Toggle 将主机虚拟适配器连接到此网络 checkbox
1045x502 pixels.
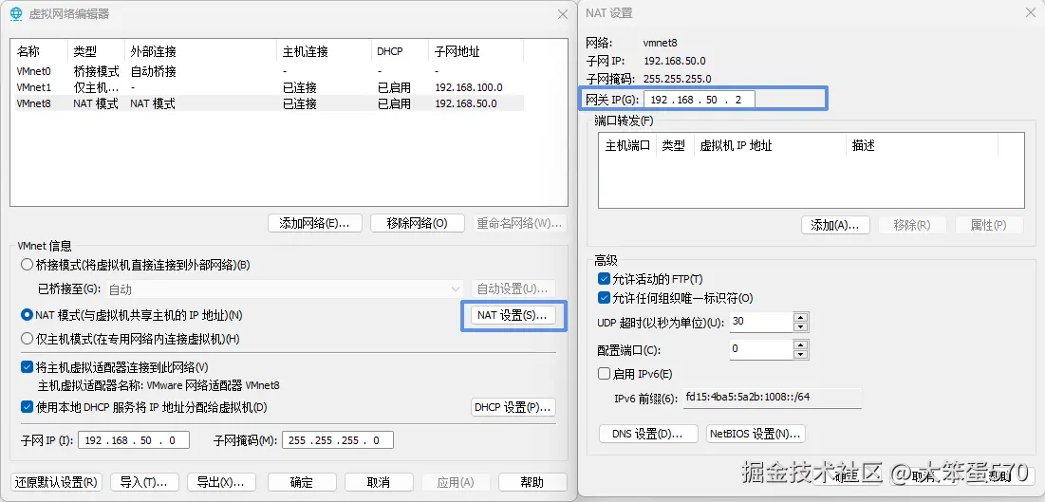pyautogui.click(x=27, y=366)
